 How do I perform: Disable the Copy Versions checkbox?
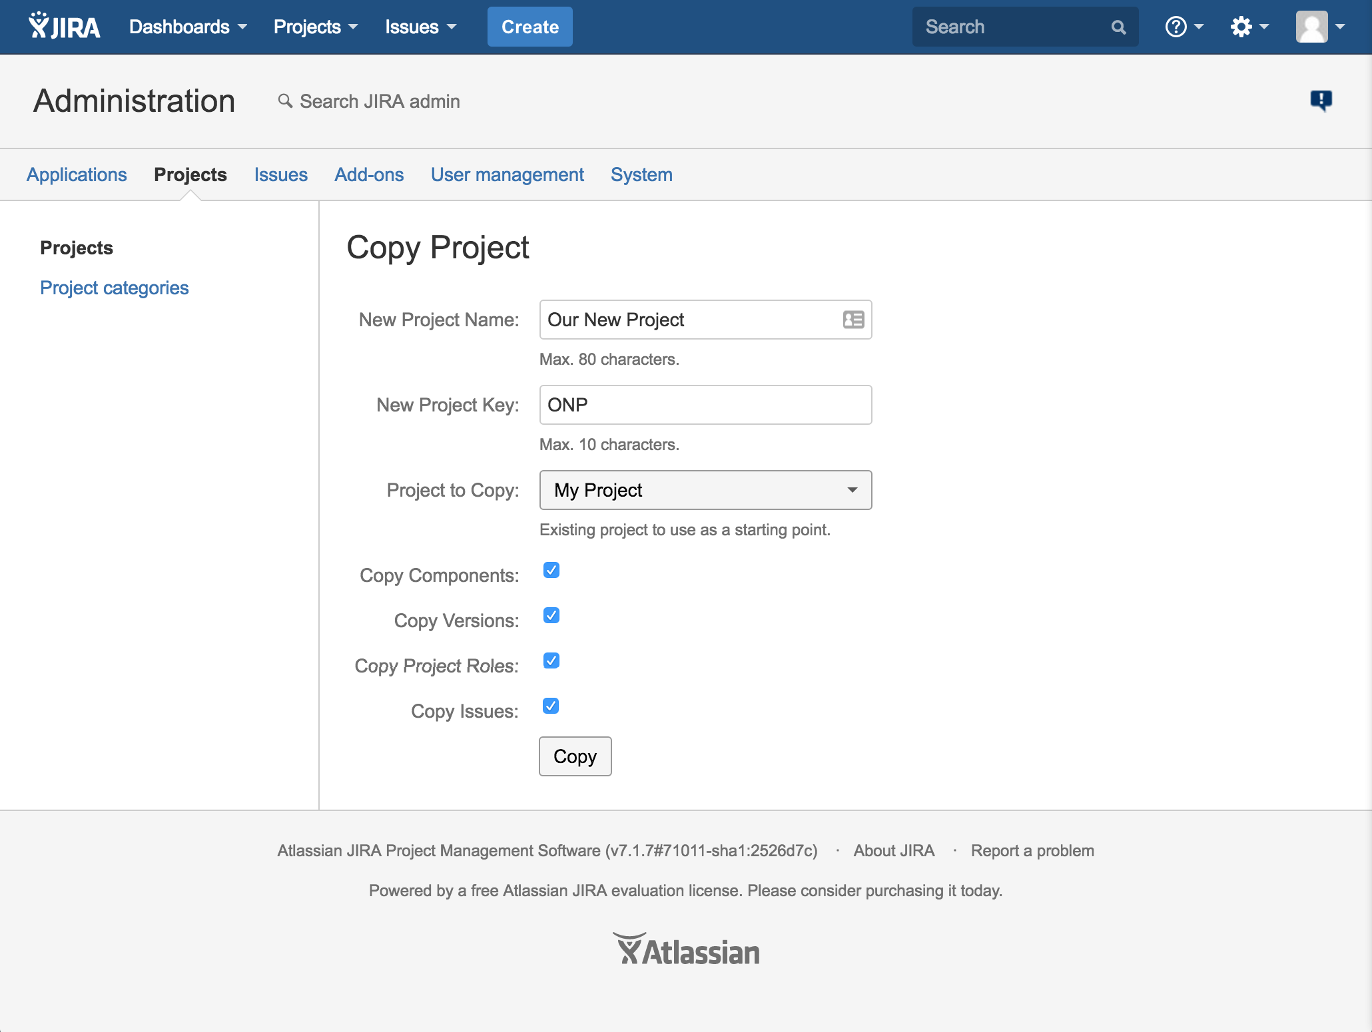551,616
